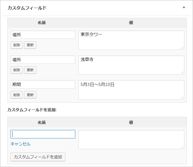Collapse the カスタムフィールド panel arrow
Image resolution: width=193 pixels, height=167 pixels.
pos(184,7)
